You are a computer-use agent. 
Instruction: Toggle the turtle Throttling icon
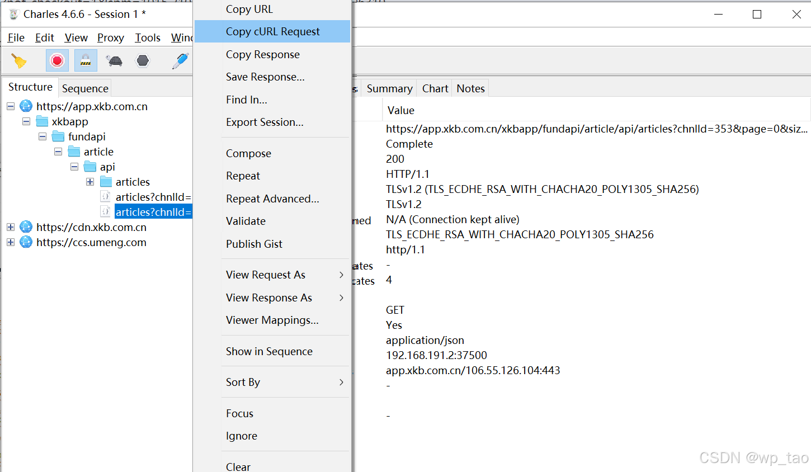point(114,60)
